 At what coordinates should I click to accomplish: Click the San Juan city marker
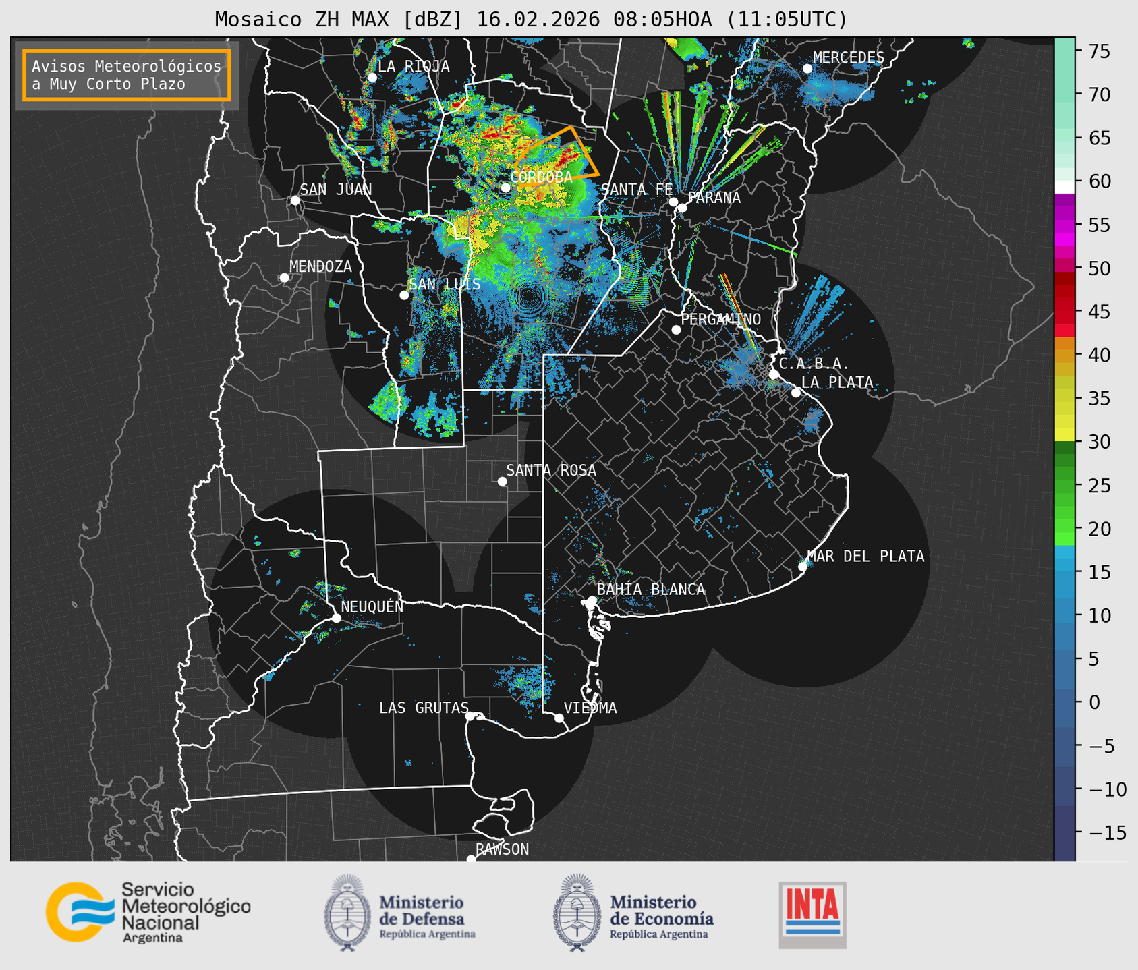[x=295, y=200]
